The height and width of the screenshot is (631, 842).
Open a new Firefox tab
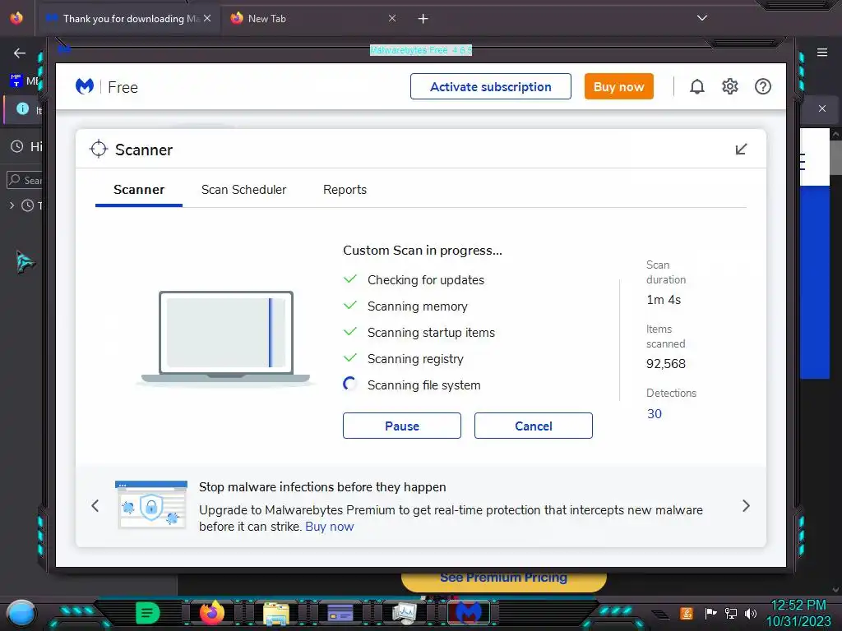tap(423, 19)
